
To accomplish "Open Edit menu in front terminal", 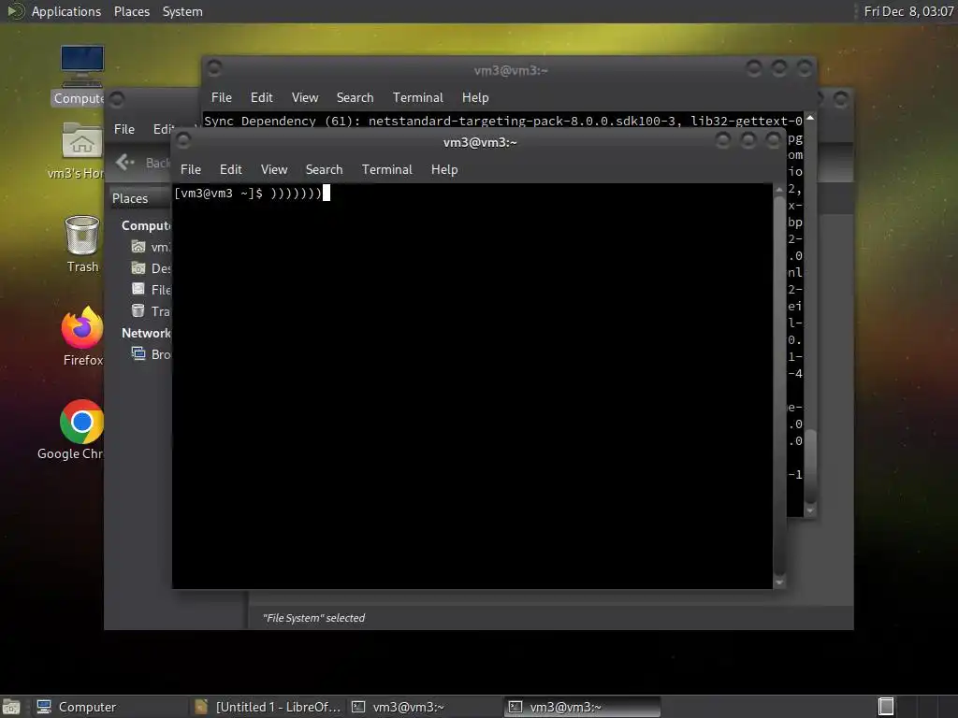I will [x=231, y=170].
